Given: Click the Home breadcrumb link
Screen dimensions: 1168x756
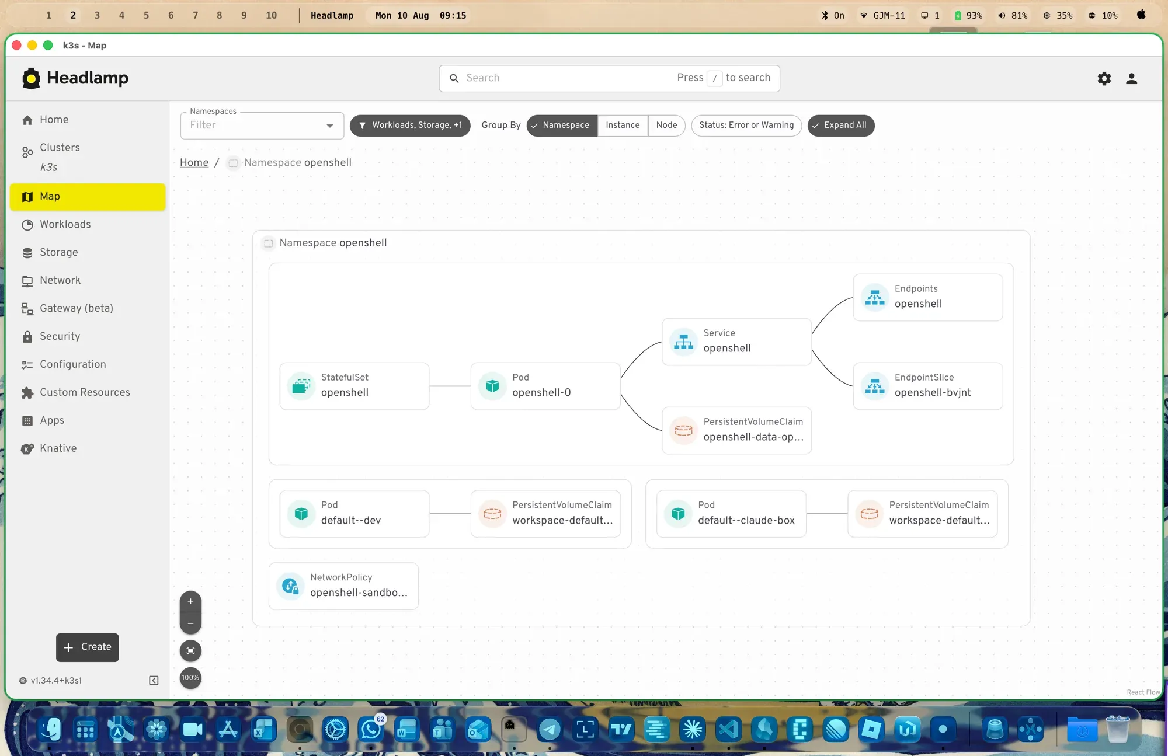Looking at the screenshot, I should coord(194,163).
